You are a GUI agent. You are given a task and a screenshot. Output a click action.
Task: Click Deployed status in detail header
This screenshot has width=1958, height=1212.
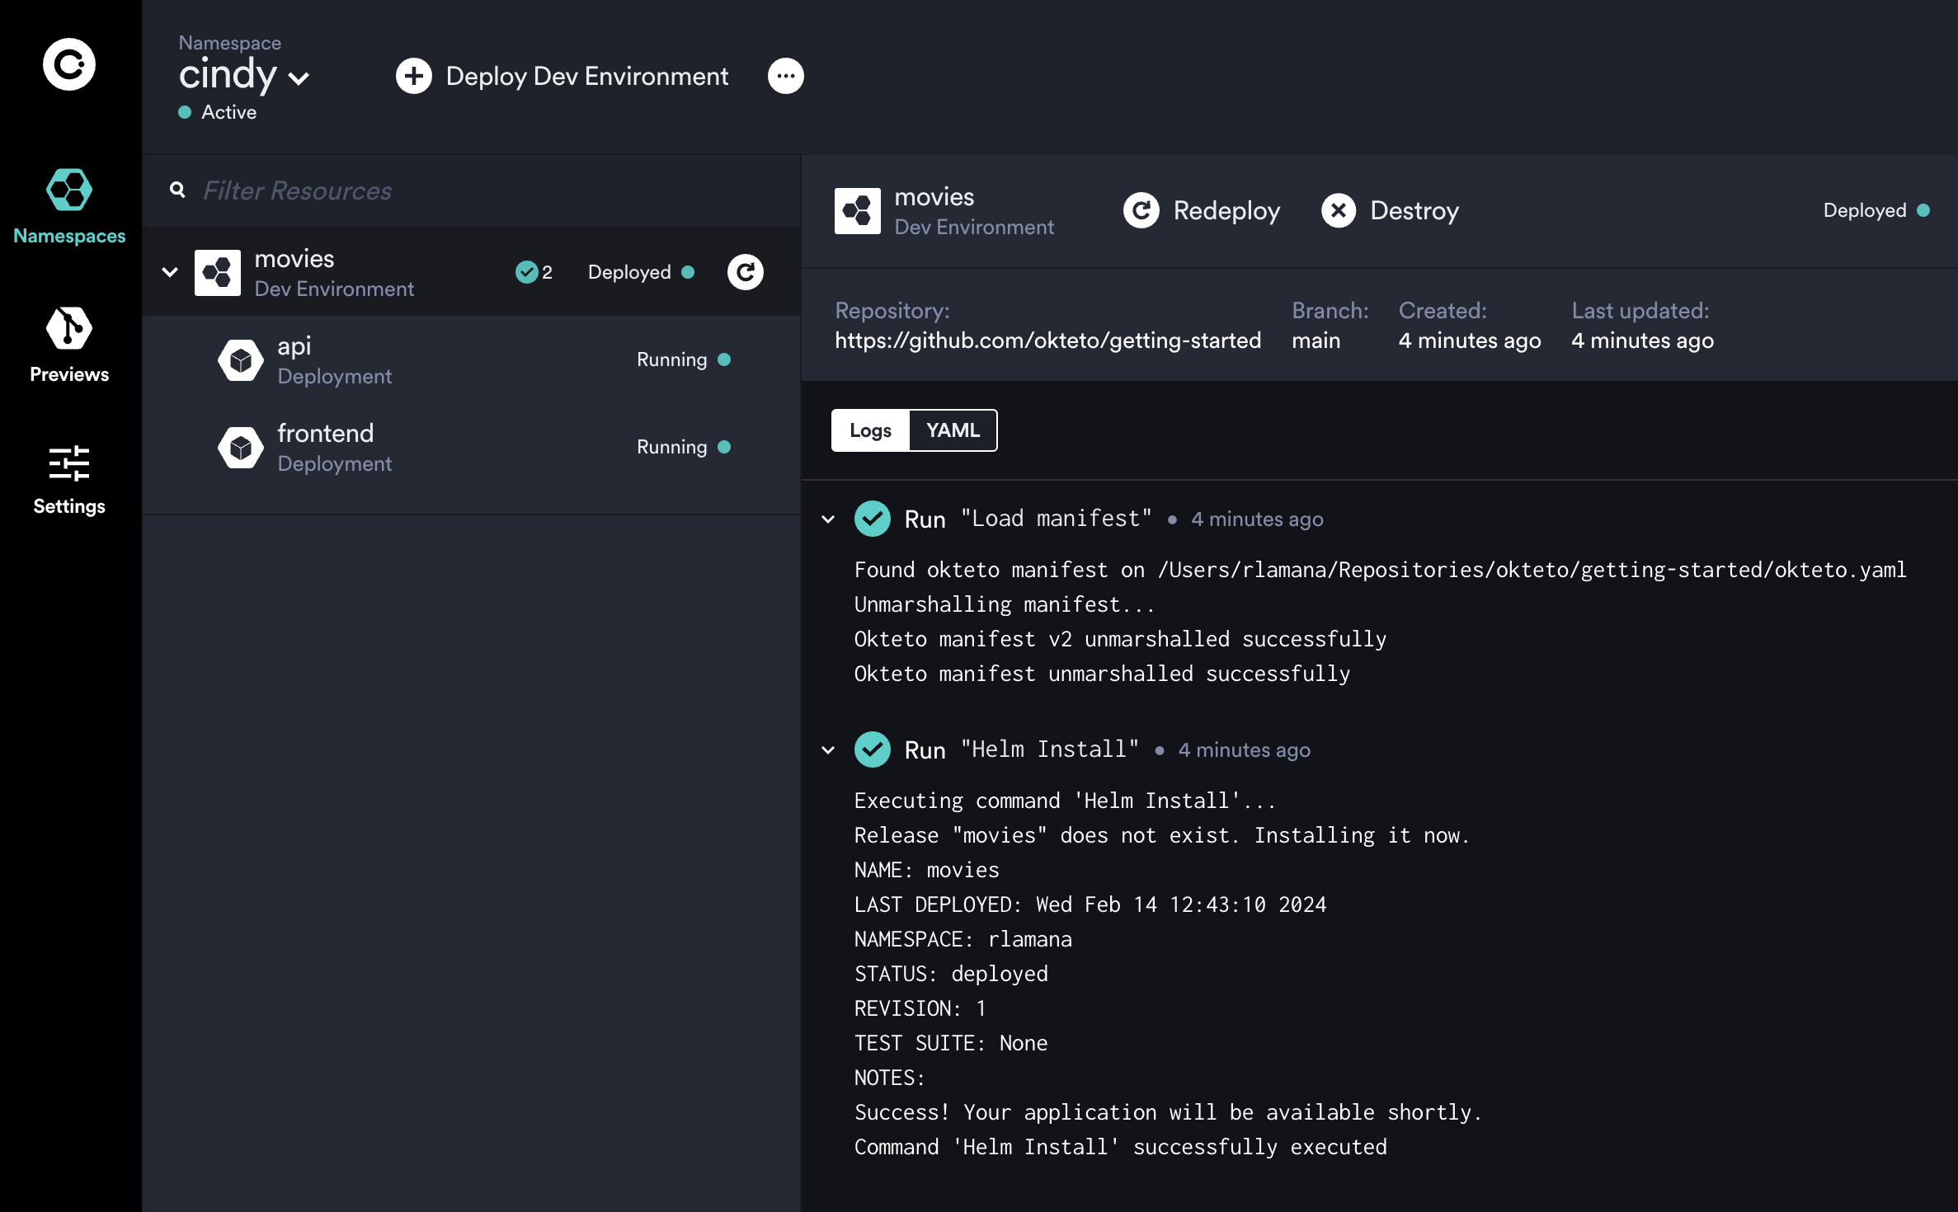coord(1876,210)
